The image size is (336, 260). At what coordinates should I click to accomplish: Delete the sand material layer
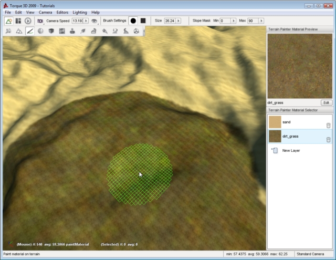click(x=328, y=125)
